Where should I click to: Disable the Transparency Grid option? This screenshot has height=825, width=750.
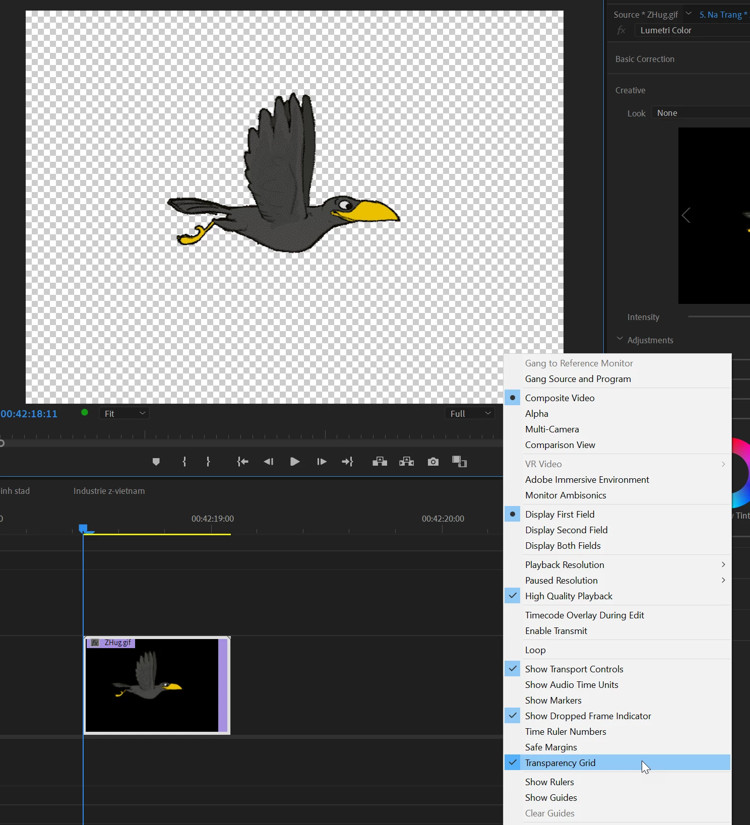(560, 763)
